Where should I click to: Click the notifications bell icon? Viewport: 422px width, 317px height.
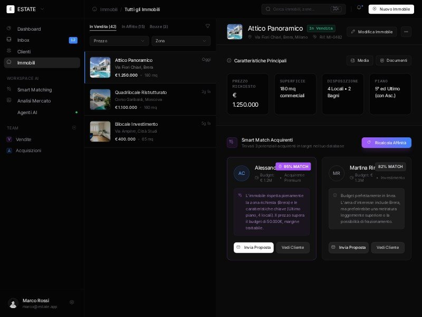359,8
